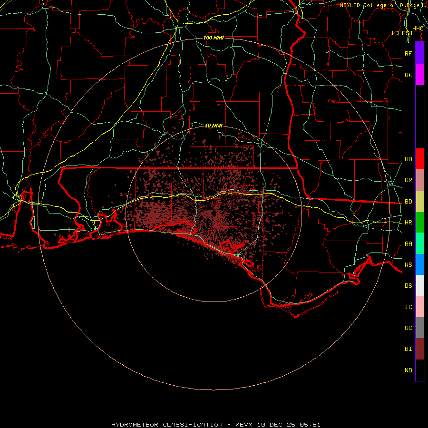Click the HA red legend swatch
Image resolution: width=428 pixels, height=428 pixels.
click(x=420, y=159)
